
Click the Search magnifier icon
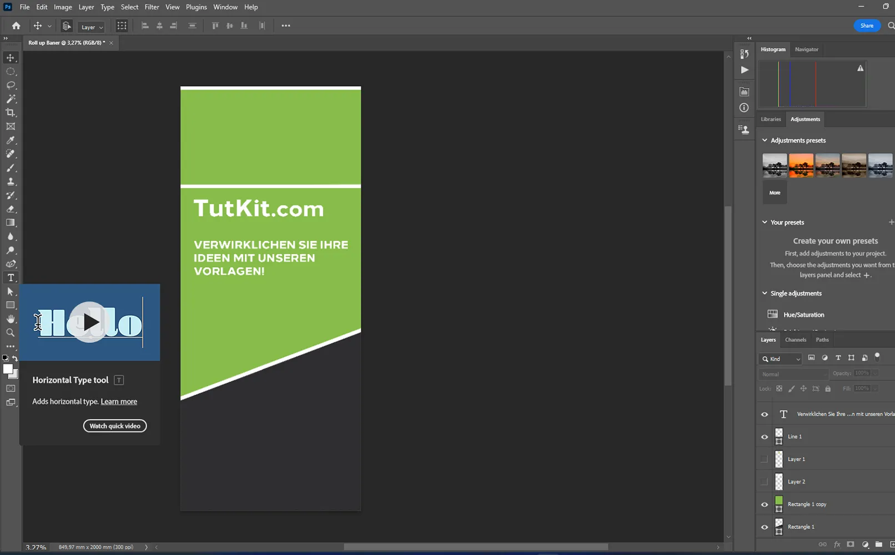pyautogui.click(x=891, y=26)
